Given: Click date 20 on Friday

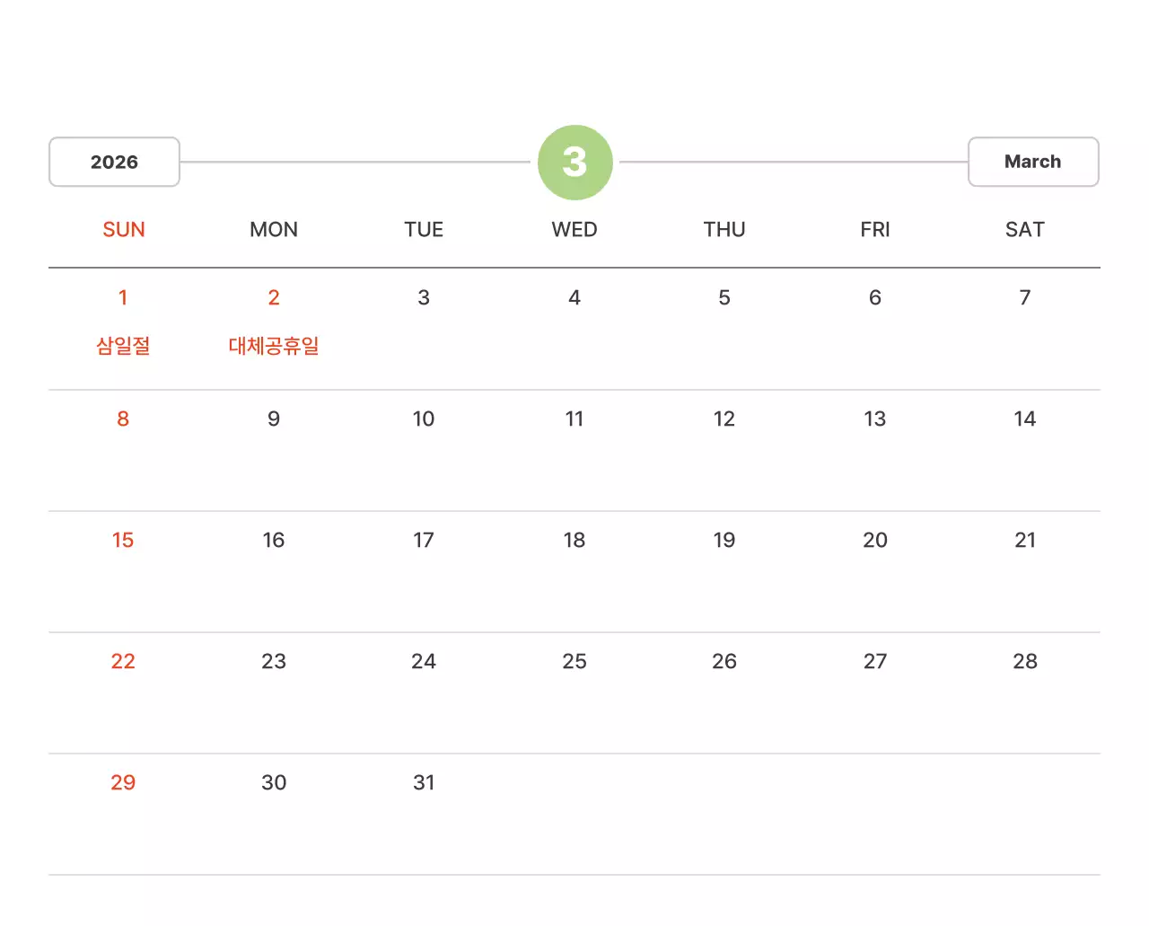Looking at the screenshot, I should 874,541.
